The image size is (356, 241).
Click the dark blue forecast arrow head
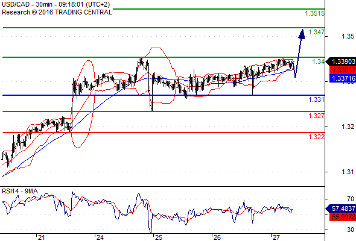(x=302, y=34)
